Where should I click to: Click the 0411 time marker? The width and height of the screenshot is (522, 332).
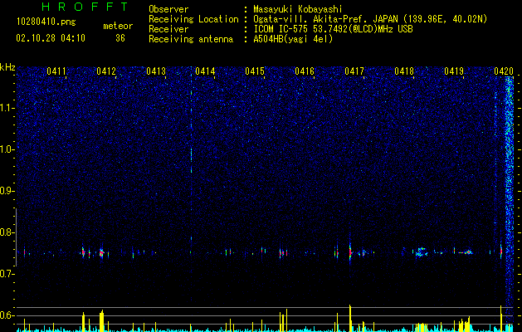tap(56, 71)
